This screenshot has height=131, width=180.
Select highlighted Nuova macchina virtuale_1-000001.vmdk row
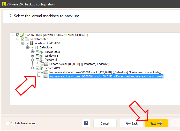point(106,76)
